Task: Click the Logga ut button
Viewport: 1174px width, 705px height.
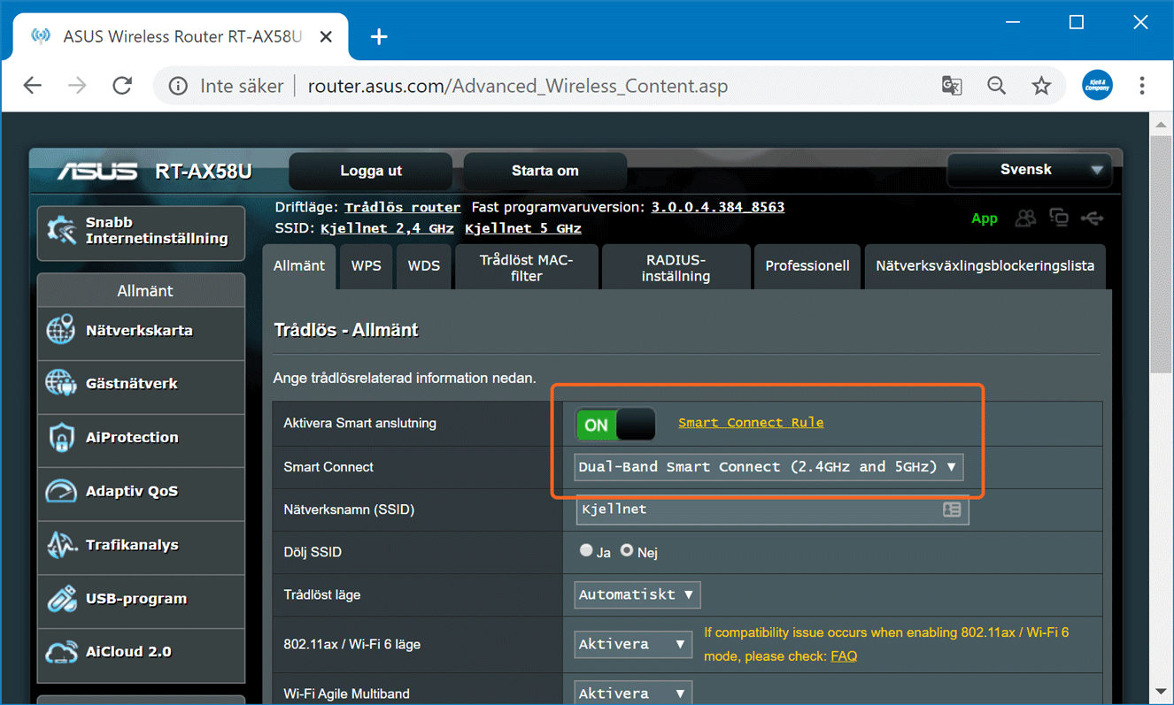Action: point(370,172)
